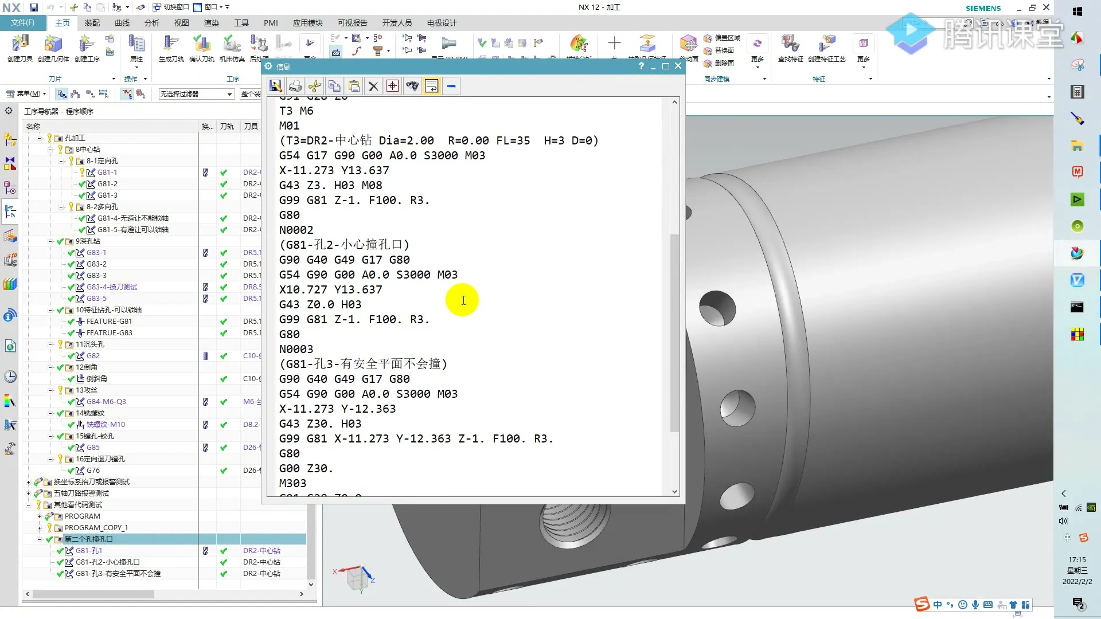Select the G84-M6-Q3 tapping operation
Viewport: 1101px width, 619px height.
pyautogui.click(x=106, y=402)
